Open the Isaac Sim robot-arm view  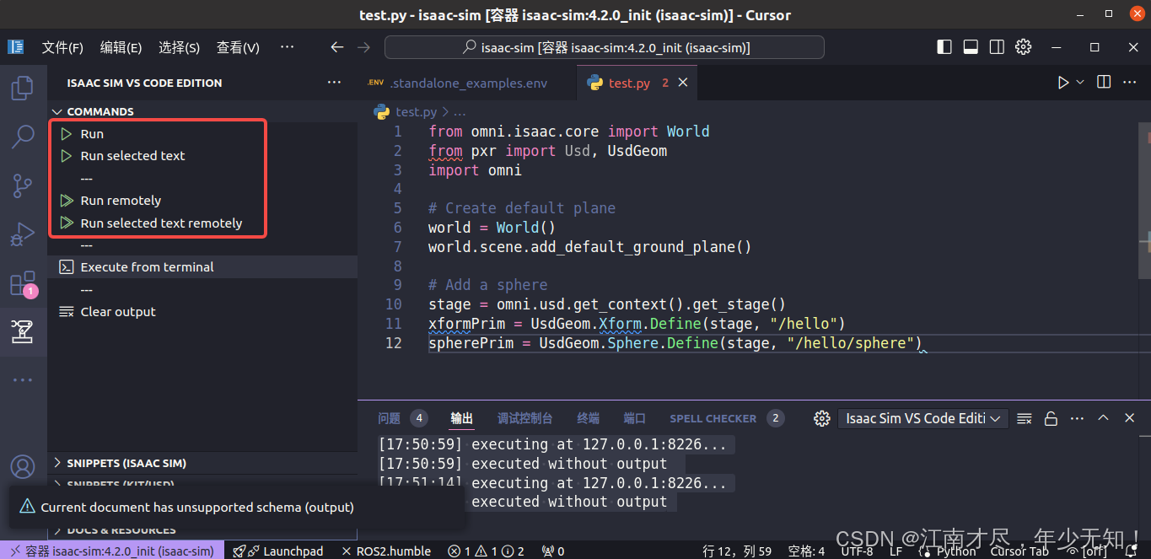23,331
